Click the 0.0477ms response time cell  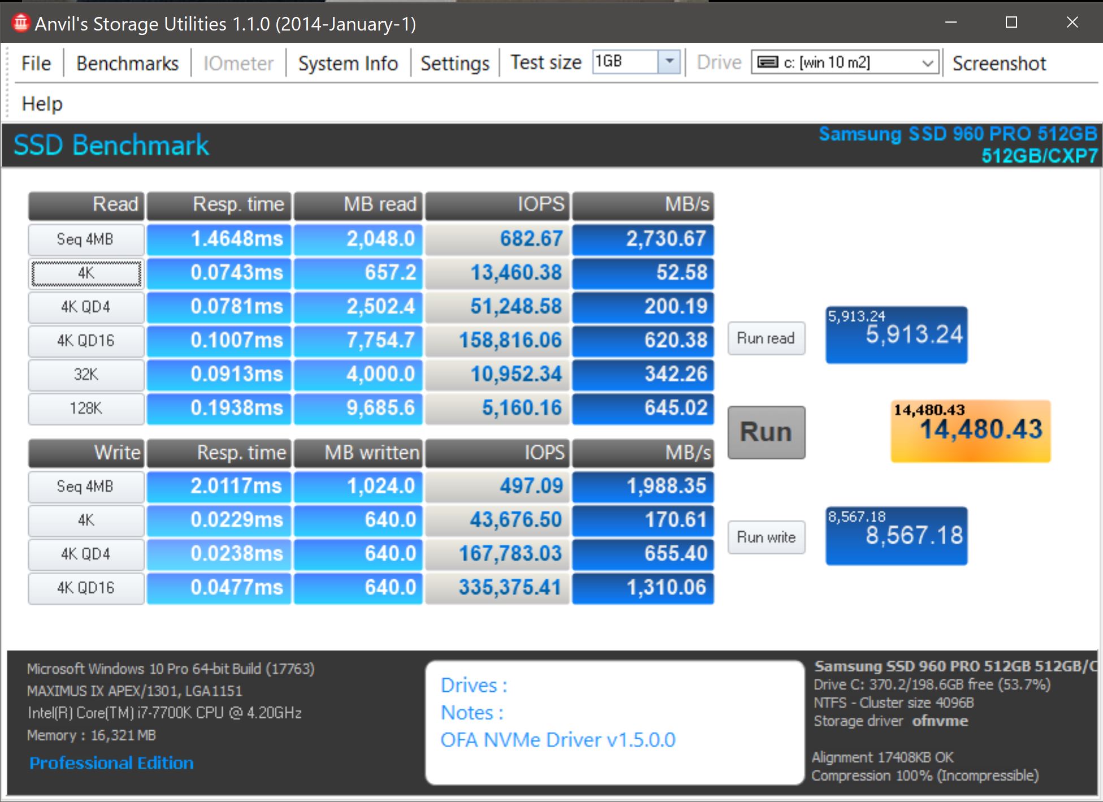point(219,588)
